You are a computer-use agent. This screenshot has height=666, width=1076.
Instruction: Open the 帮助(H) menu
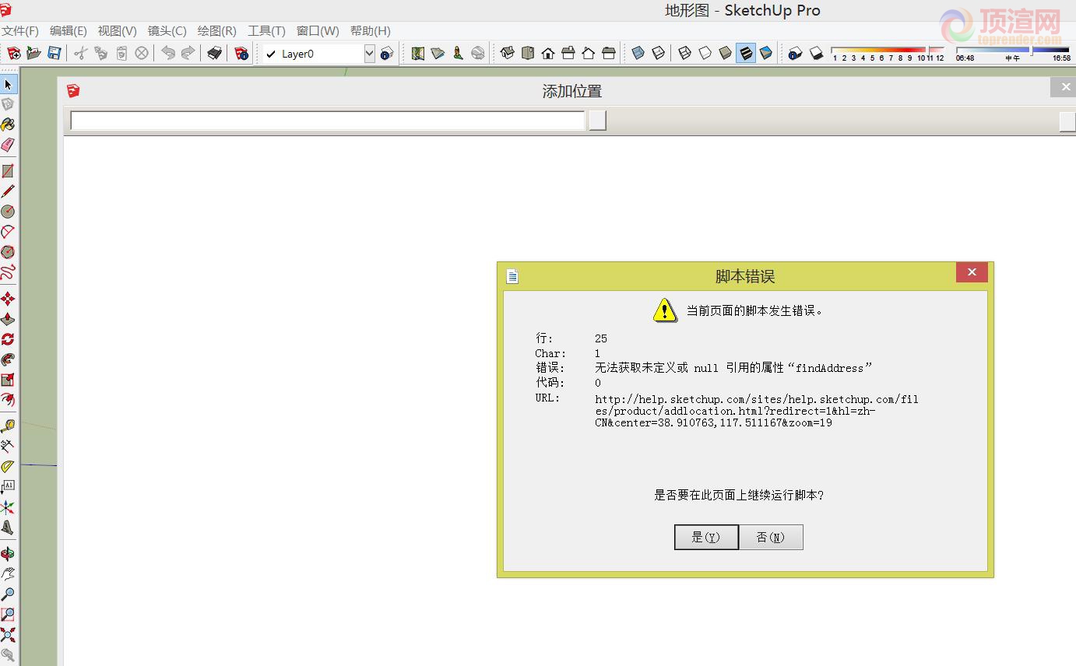coord(370,30)
